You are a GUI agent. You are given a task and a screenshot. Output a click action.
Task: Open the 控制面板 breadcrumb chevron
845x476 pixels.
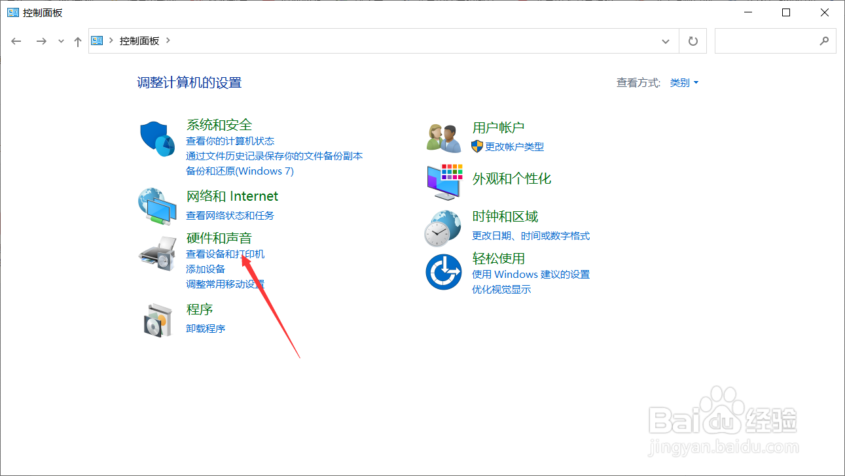coord(168,41)
